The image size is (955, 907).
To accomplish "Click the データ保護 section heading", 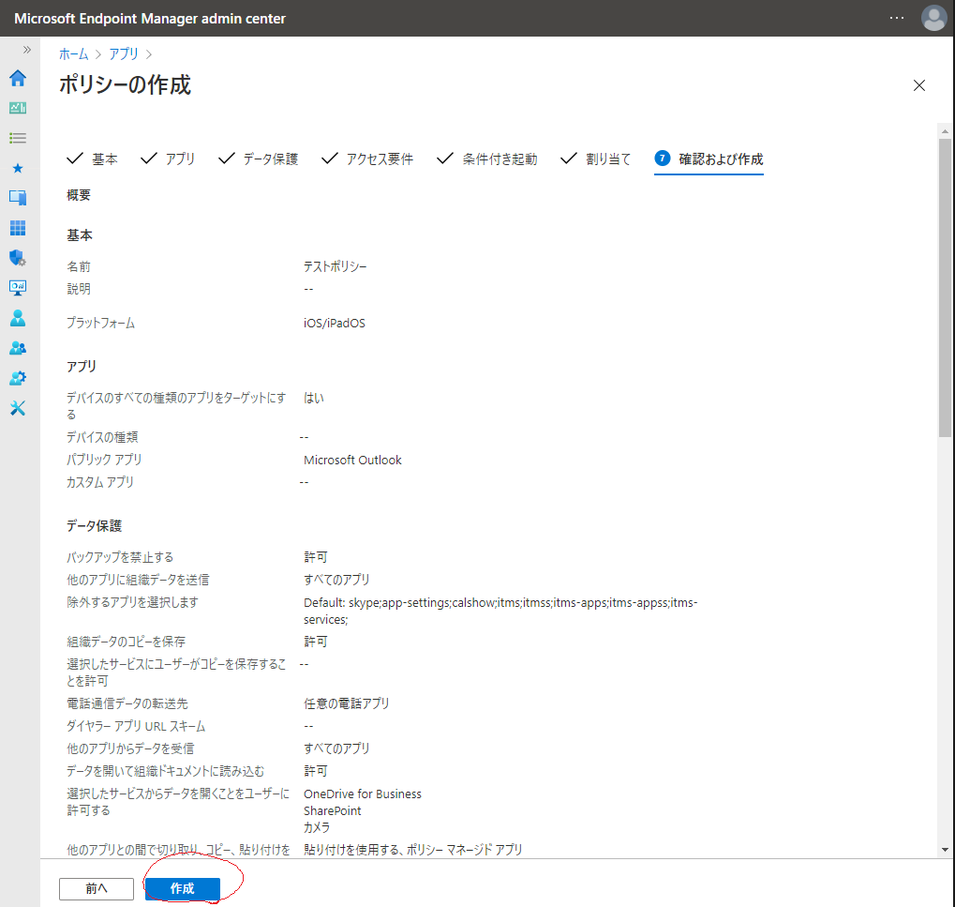I will point(95,525).
